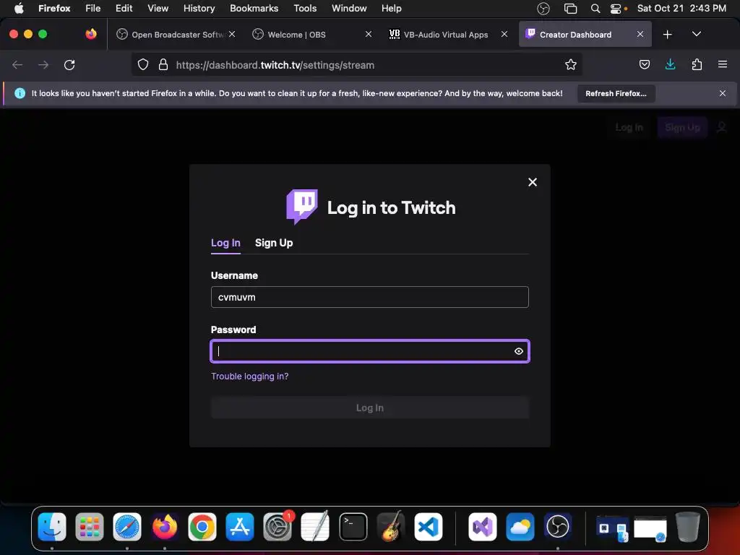Image resolution: width=740 pixels, height=555 pixels.
Task: Open Launchpad from the Dock
Action: click(90, 526)
